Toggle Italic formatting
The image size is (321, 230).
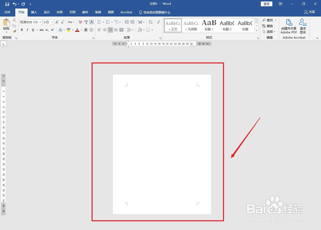(27, 30)
